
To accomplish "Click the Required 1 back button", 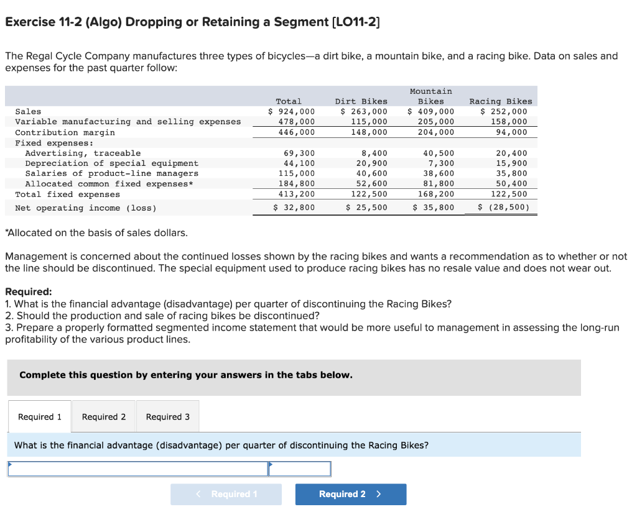I will [x=226, y=494].
